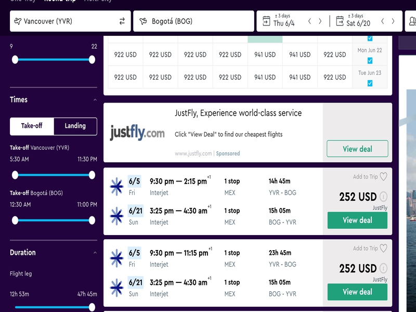Go to next day for Sat 6/20 return
Image resolution: width=416 pixels, height=312 pixels.
(393, 21)
